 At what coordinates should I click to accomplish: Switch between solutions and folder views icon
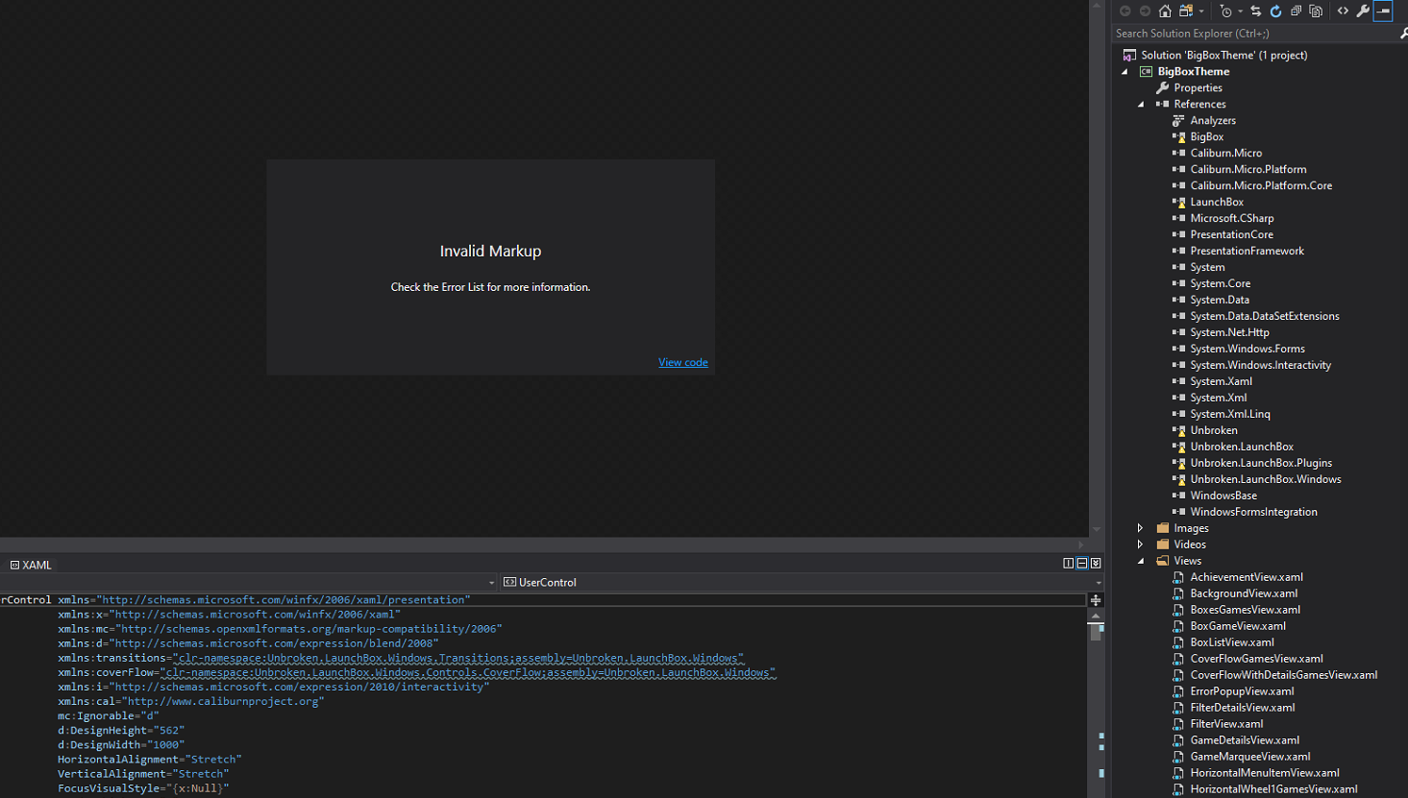click(x=1186, y=11)
